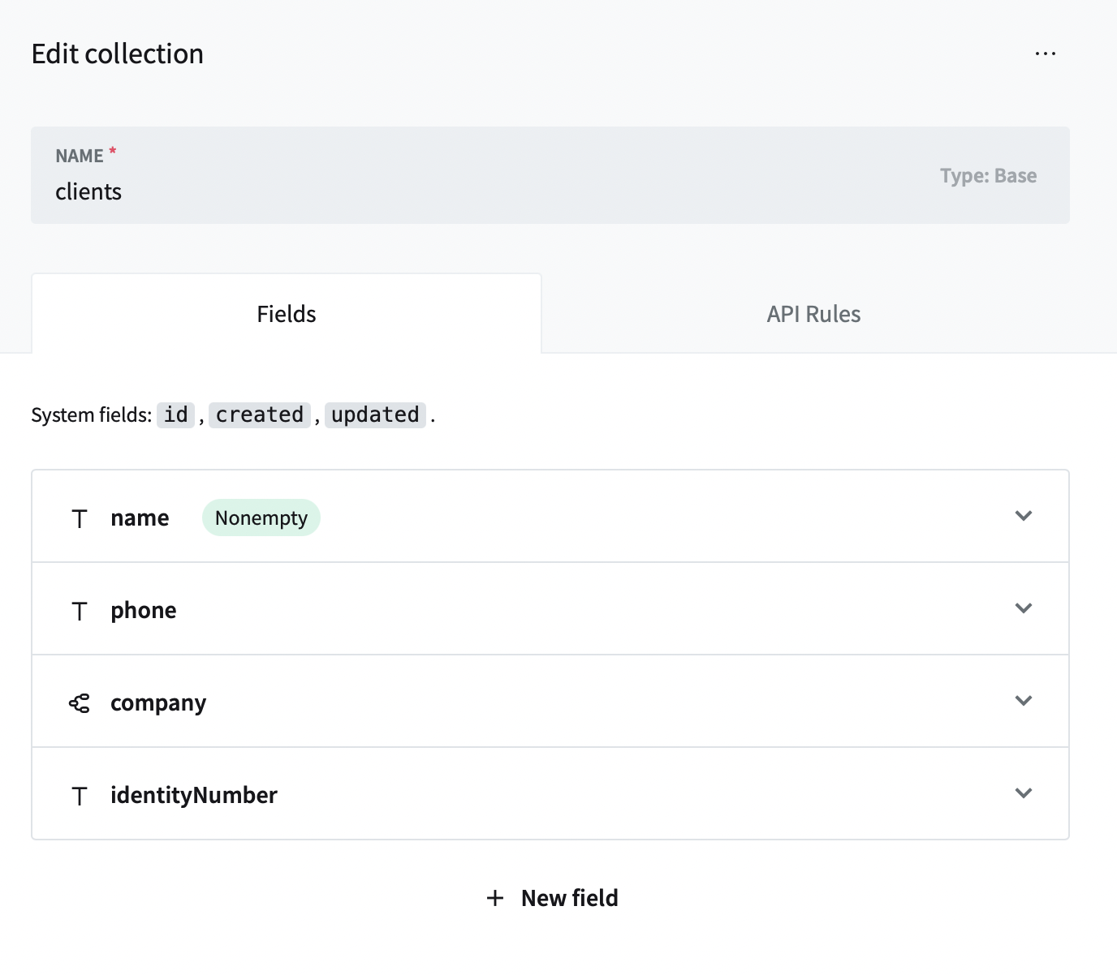
Task: Click the id system field badge
Action: (x=175, y=414)
